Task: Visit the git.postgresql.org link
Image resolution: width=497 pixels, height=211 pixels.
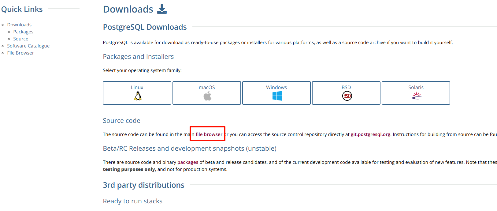Action: (370, 134)
